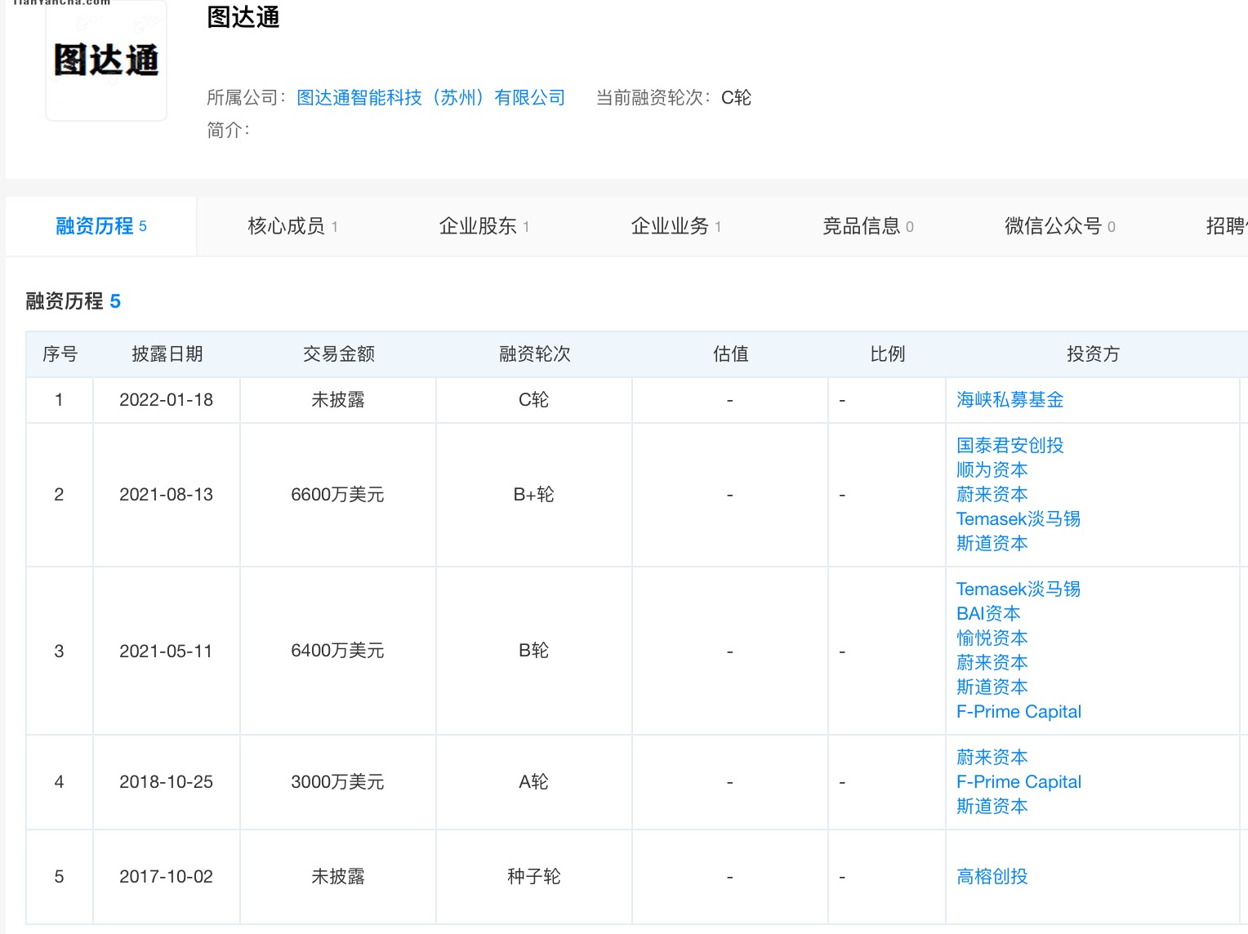Open 蔚来资本 in the A轮 row
This screenshot has height=934, width=1248.
(x=992, y=758)
